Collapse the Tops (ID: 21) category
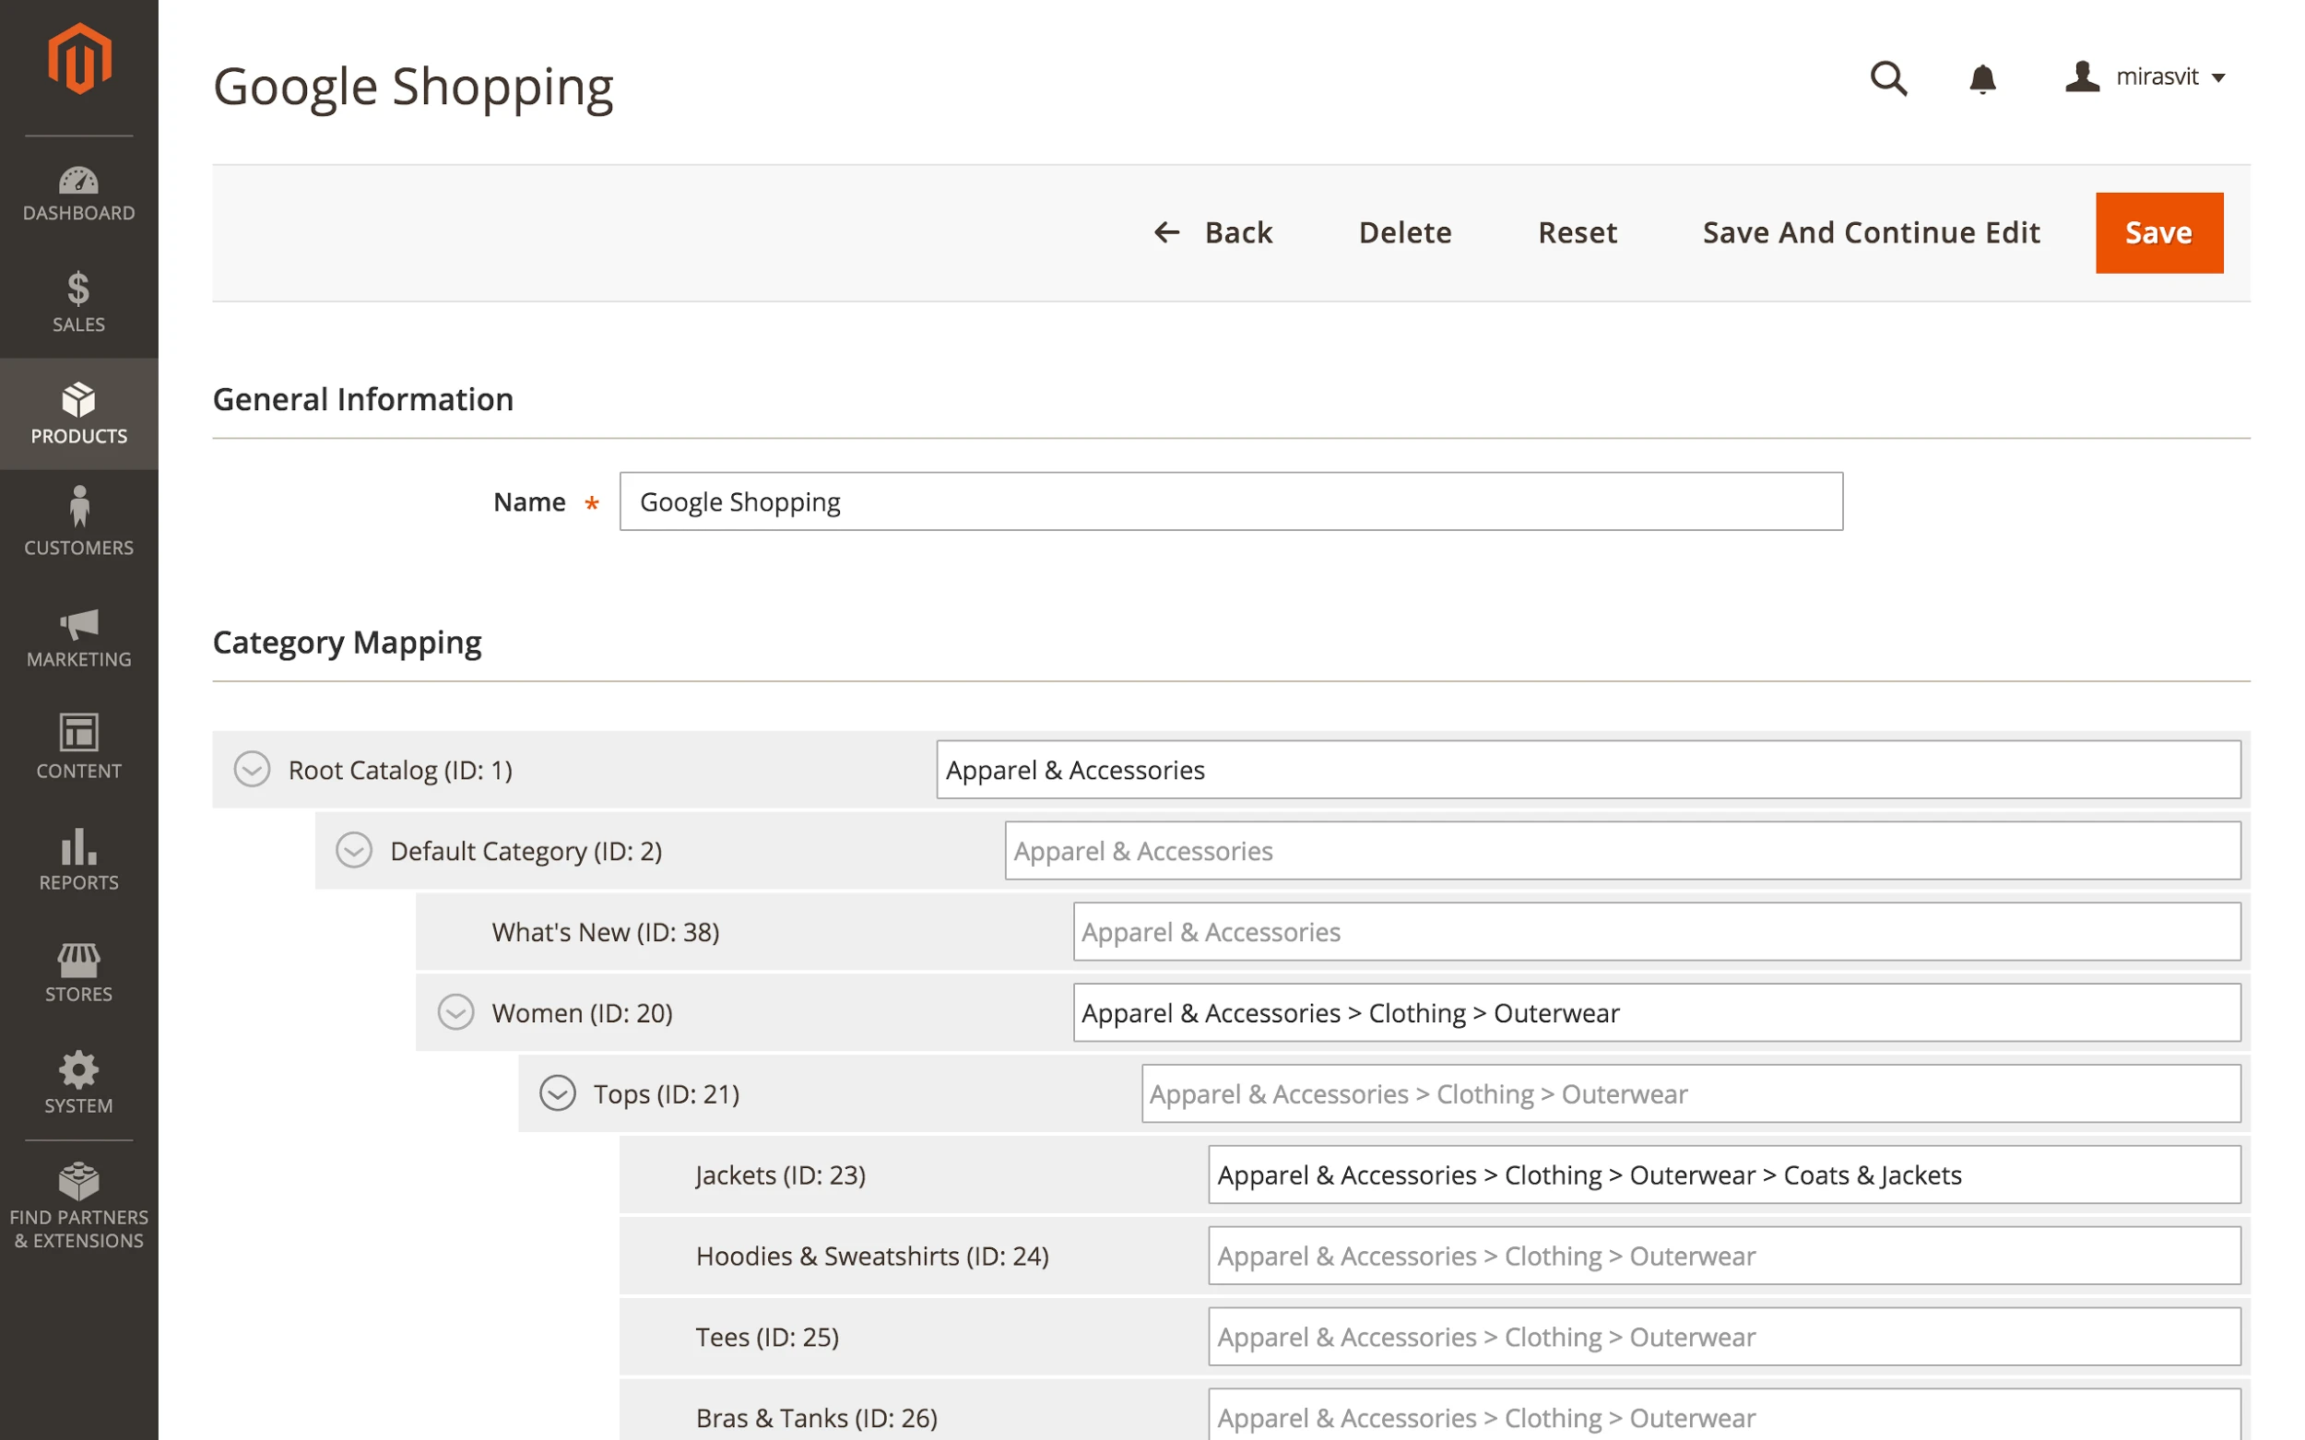The height and width of the screenshot is (1440, 2305). 557,1093
